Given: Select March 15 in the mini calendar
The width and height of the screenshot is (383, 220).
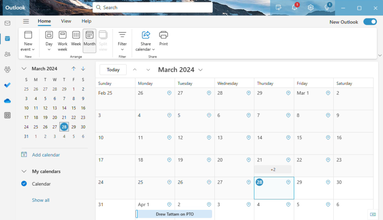Looking at the screenshot, I should (74, 108).
